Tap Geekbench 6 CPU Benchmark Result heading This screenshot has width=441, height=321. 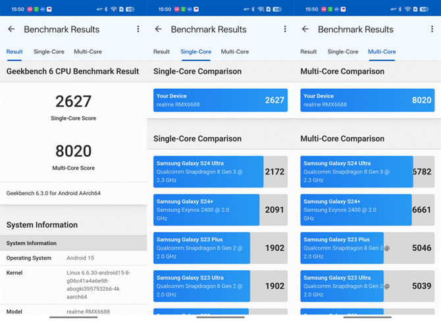tap(72, 72)
